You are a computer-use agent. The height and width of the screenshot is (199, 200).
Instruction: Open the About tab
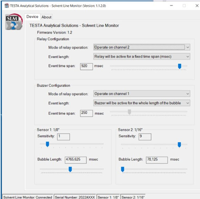(x=46, y=17)
